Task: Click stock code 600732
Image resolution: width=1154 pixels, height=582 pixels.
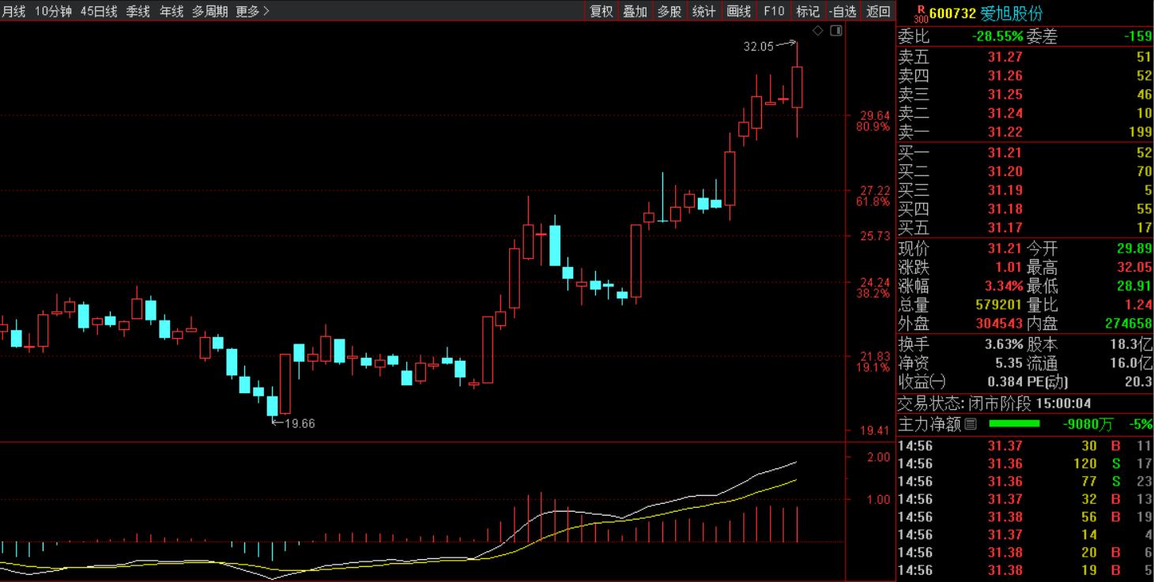Action: coord(952,13)
